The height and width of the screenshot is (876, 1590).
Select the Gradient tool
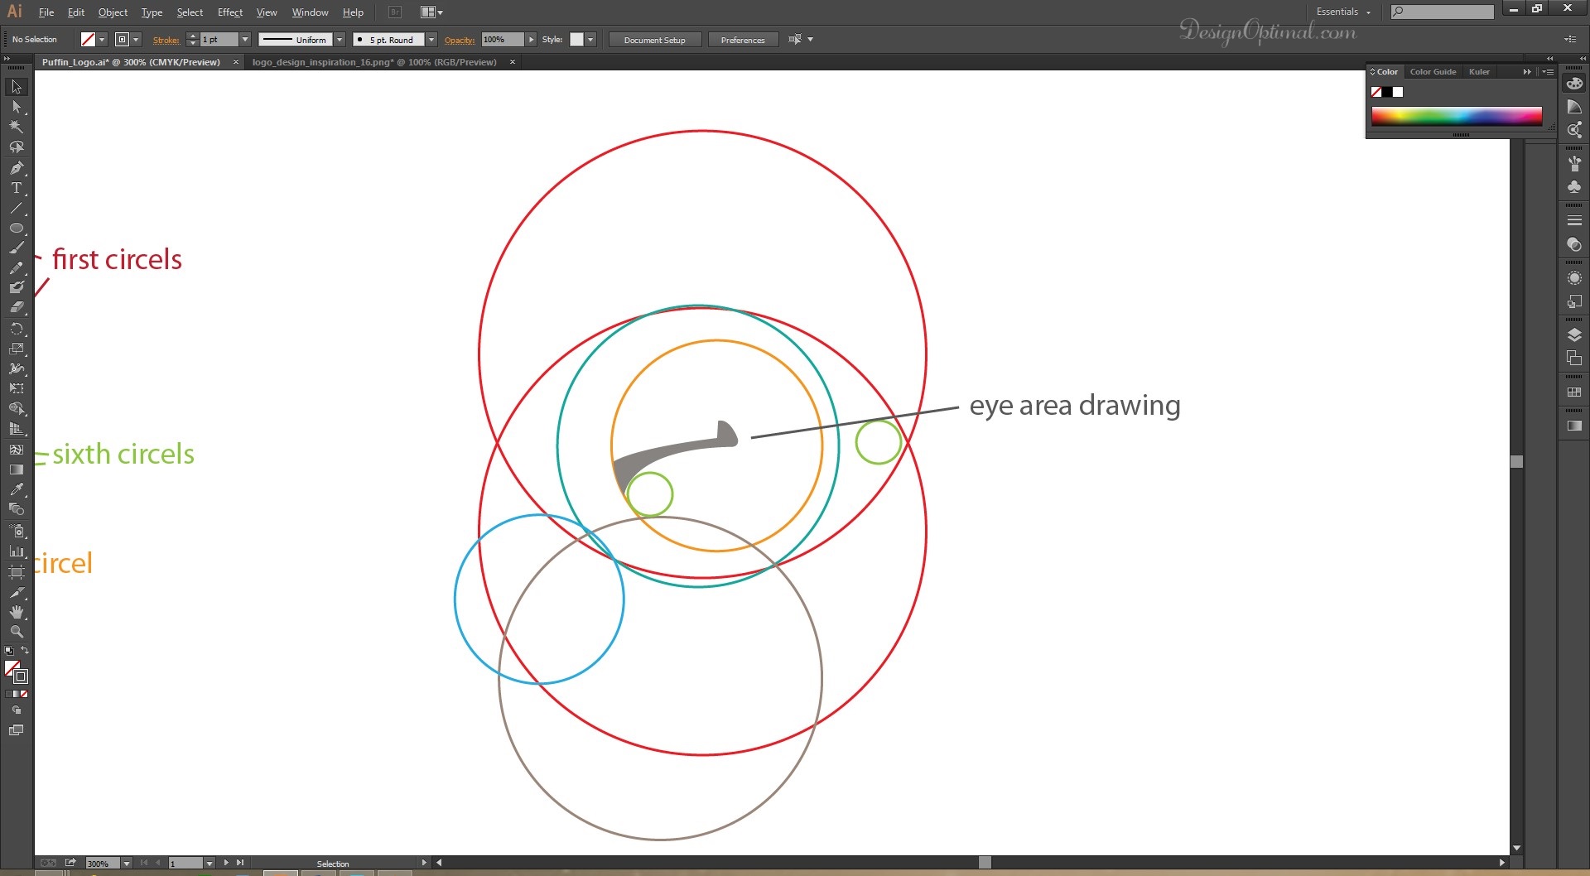tap(16, 469)
